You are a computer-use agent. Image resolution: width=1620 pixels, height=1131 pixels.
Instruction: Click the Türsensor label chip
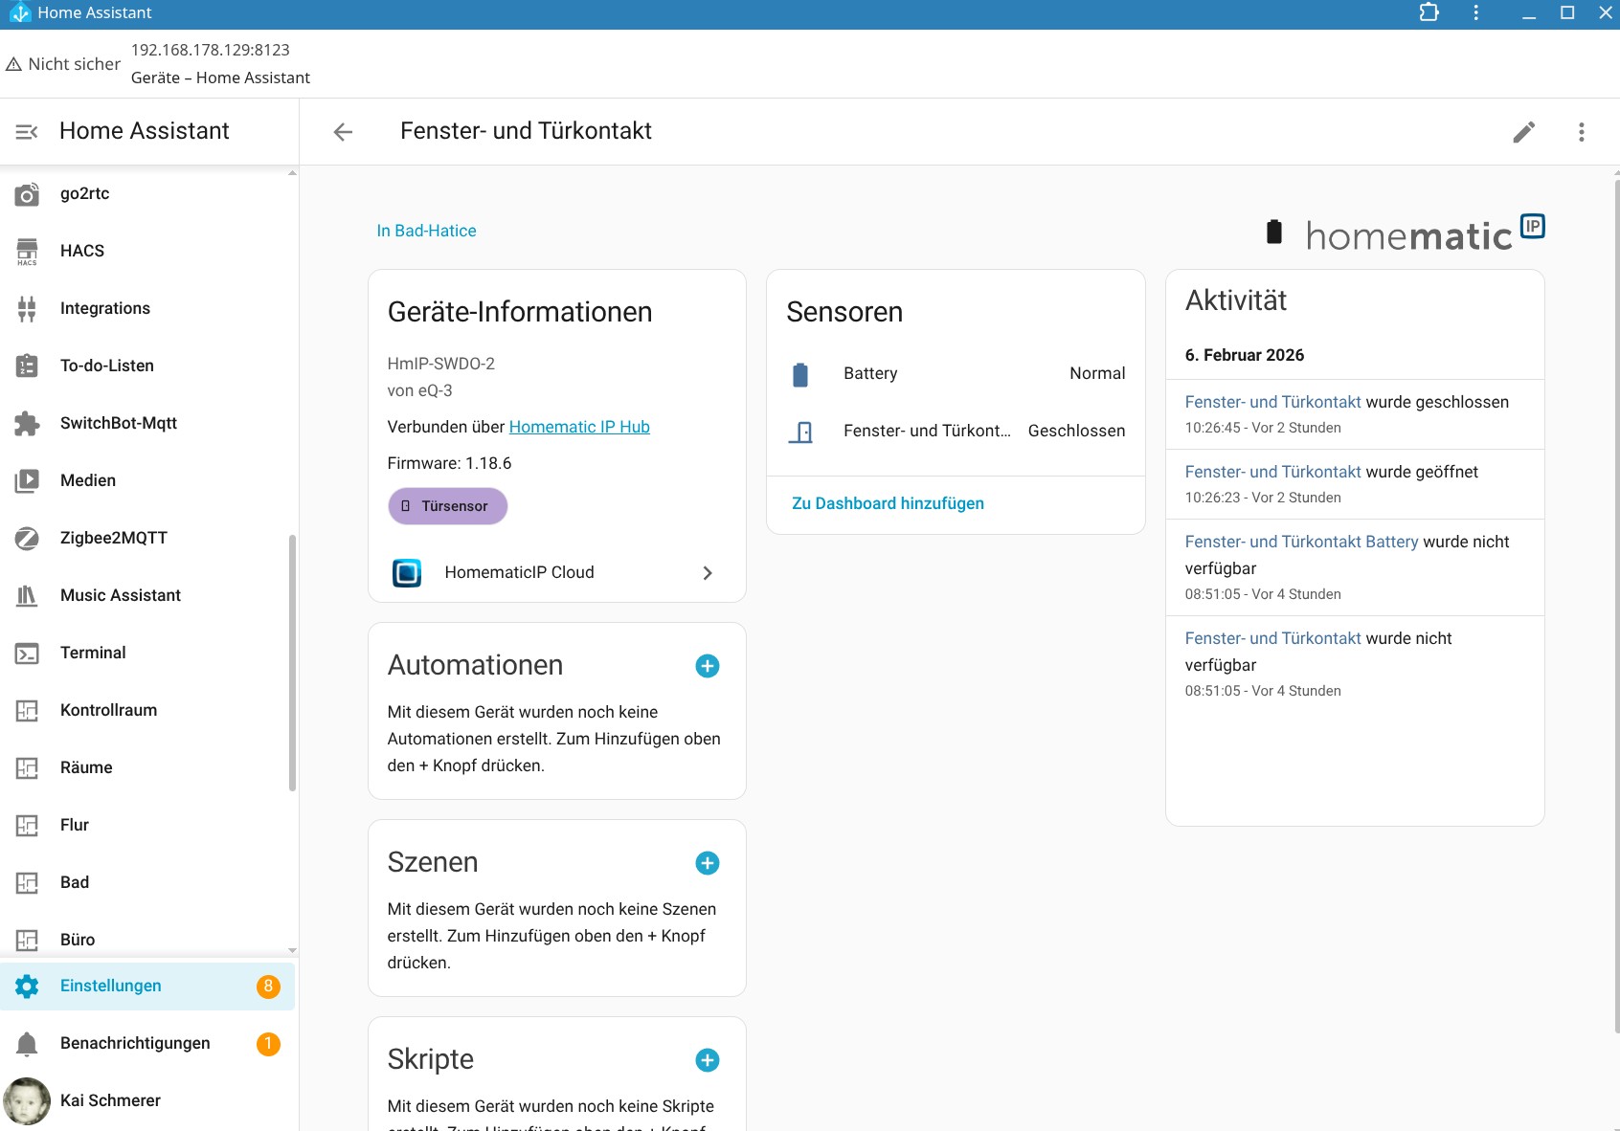coord(447,506)
